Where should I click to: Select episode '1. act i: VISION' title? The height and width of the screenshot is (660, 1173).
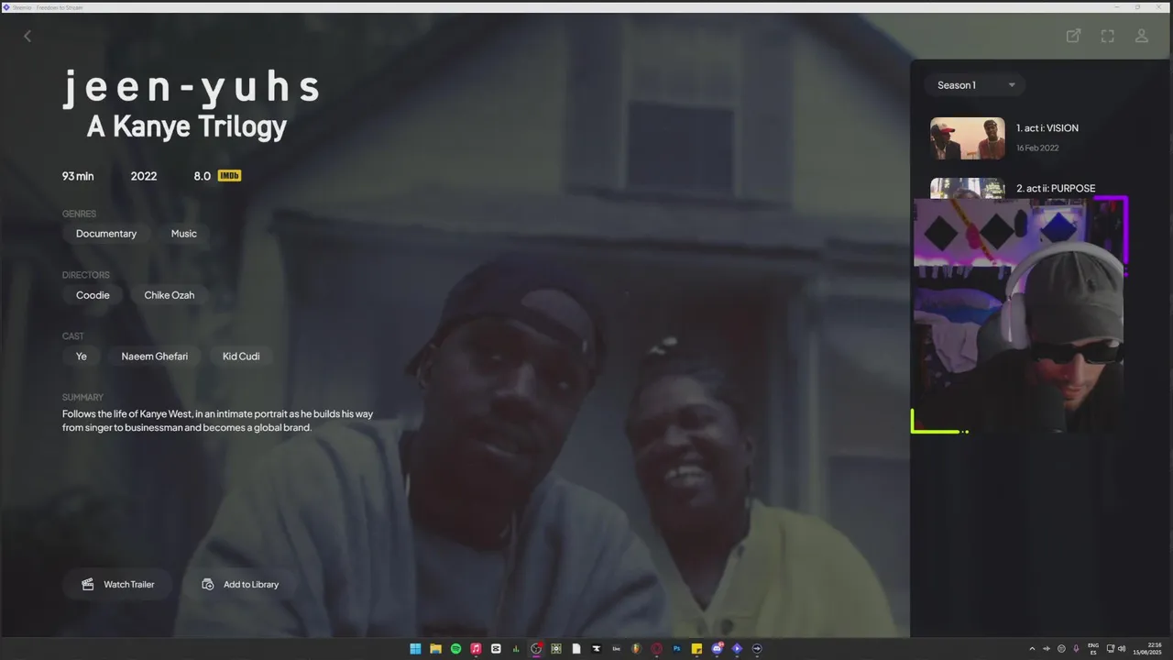coord(1047,128)
